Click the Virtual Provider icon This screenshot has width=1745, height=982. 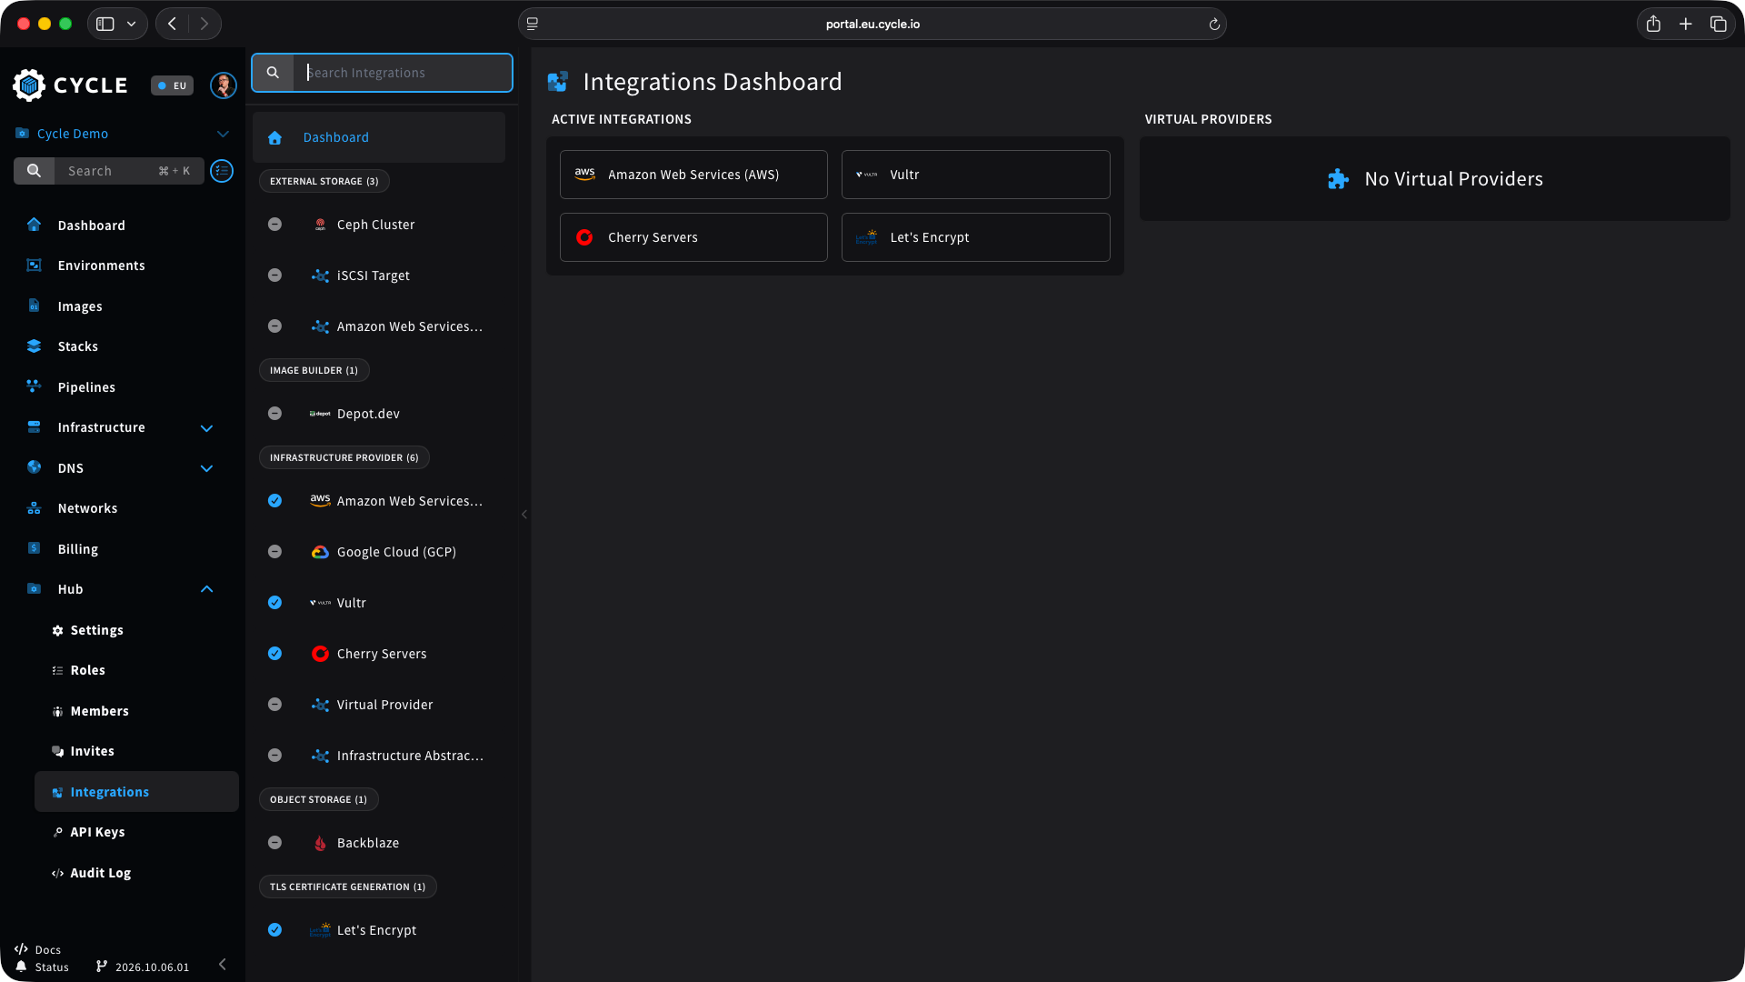[320, 705]
